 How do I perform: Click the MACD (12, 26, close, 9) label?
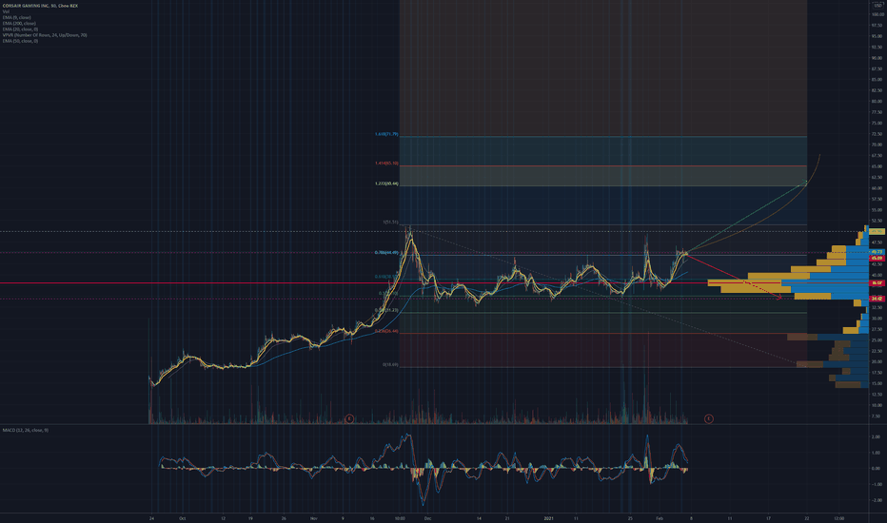[26, 430]
